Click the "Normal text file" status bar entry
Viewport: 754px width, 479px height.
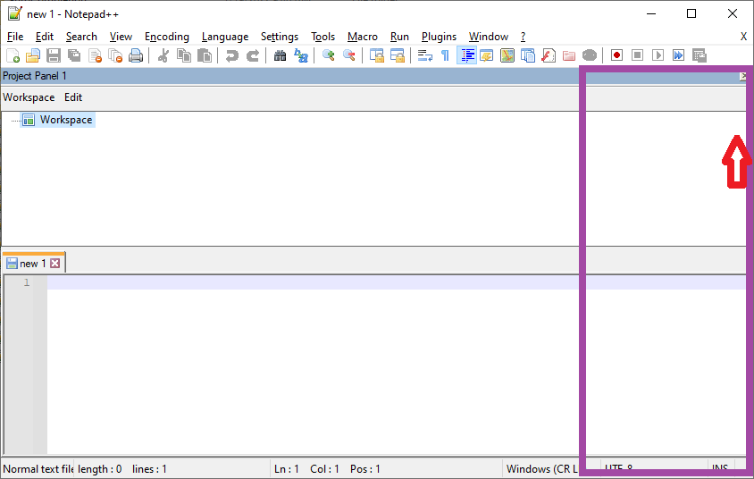click(x=38, y=469)
